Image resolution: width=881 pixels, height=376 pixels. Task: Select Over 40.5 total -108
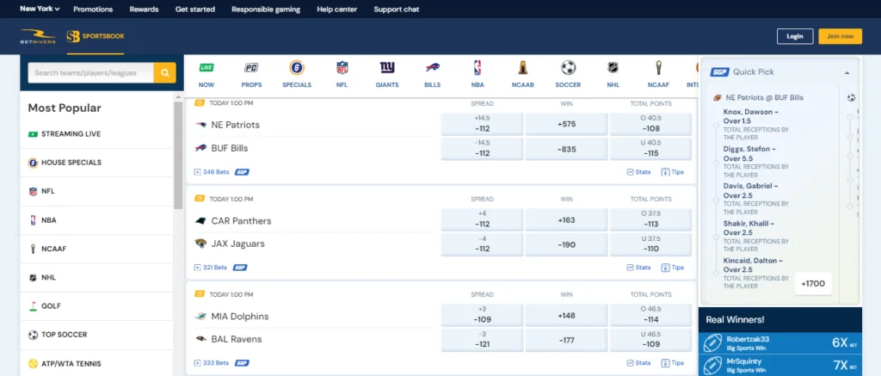tap(650, 124)
